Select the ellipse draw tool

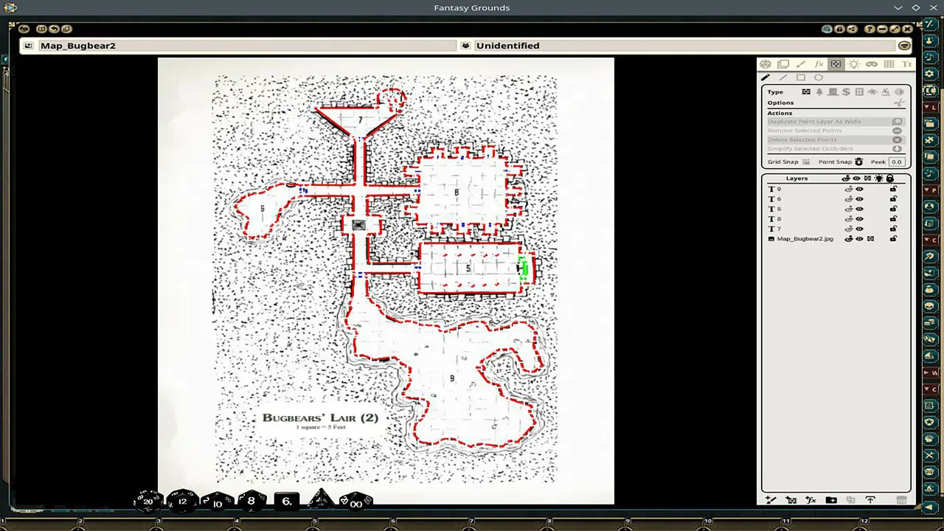[x=819, y=77]
